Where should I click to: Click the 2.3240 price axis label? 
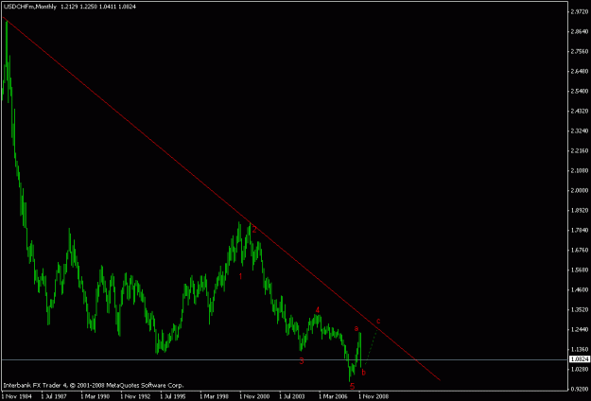(578, 131)
